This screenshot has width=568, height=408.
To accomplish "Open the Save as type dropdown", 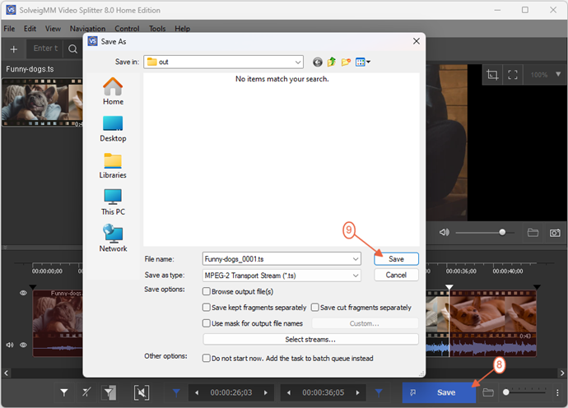I will point(356,276).
